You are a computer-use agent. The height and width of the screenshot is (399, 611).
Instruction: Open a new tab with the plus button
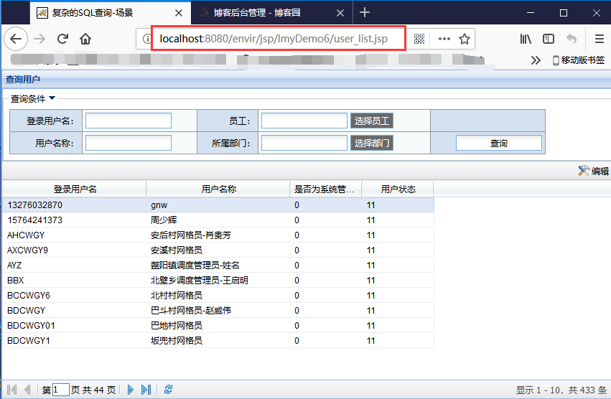pyautogui.click(x=364, y=12)
